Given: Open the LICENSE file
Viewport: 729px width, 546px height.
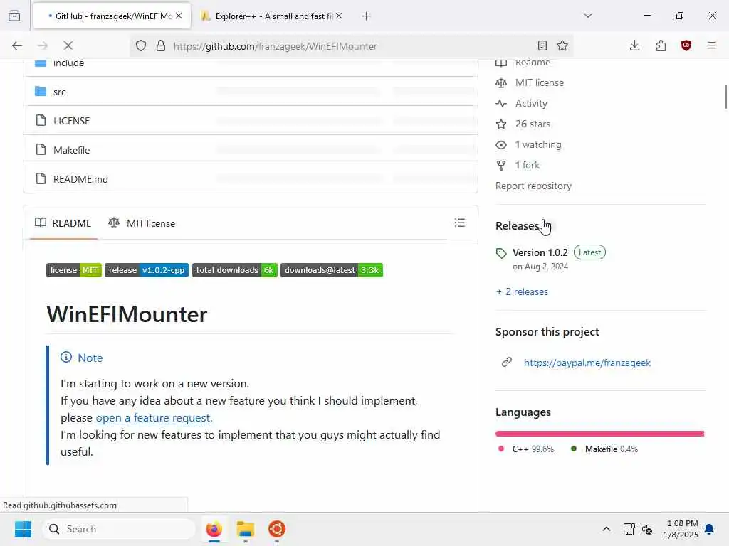Looking at the screenshot, I should click(71, 121).
